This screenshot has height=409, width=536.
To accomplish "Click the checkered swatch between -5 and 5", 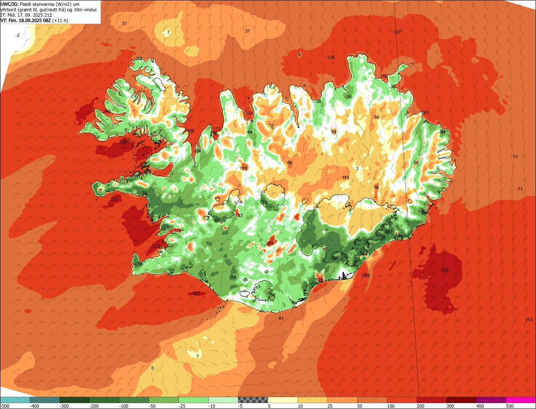I will coord(253,400).
